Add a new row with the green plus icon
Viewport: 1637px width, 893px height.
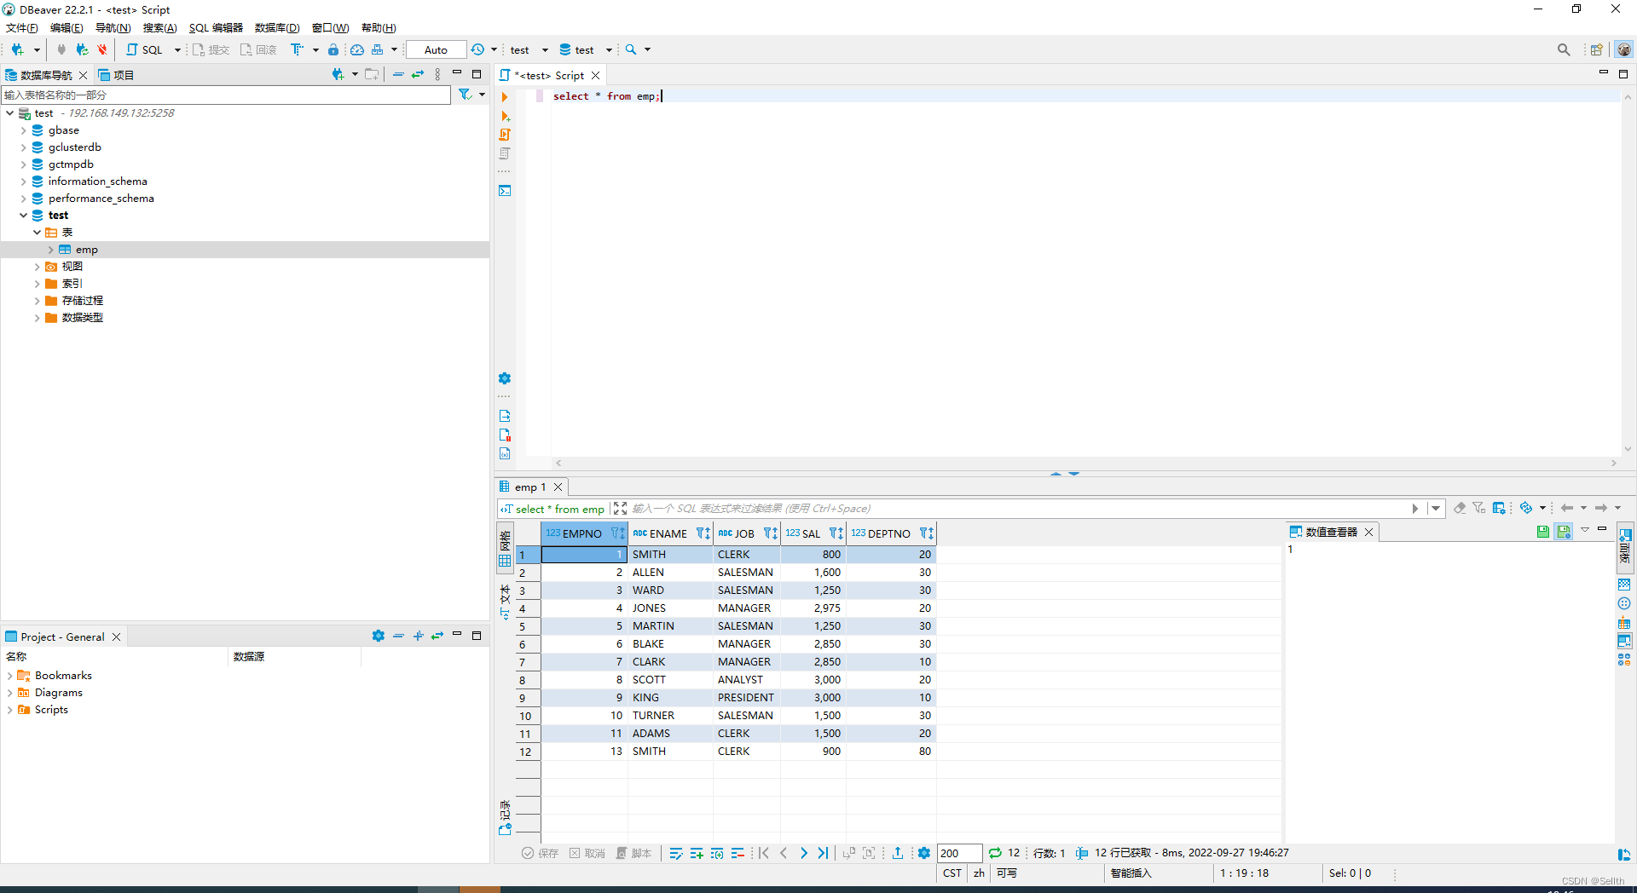click(697, 853)
